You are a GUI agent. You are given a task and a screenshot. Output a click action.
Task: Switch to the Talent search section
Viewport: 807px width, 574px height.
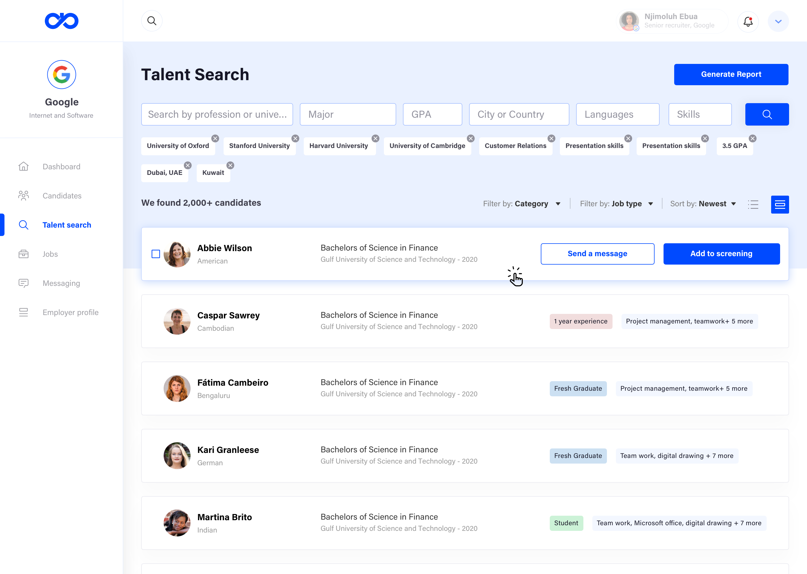pos(67,225)
